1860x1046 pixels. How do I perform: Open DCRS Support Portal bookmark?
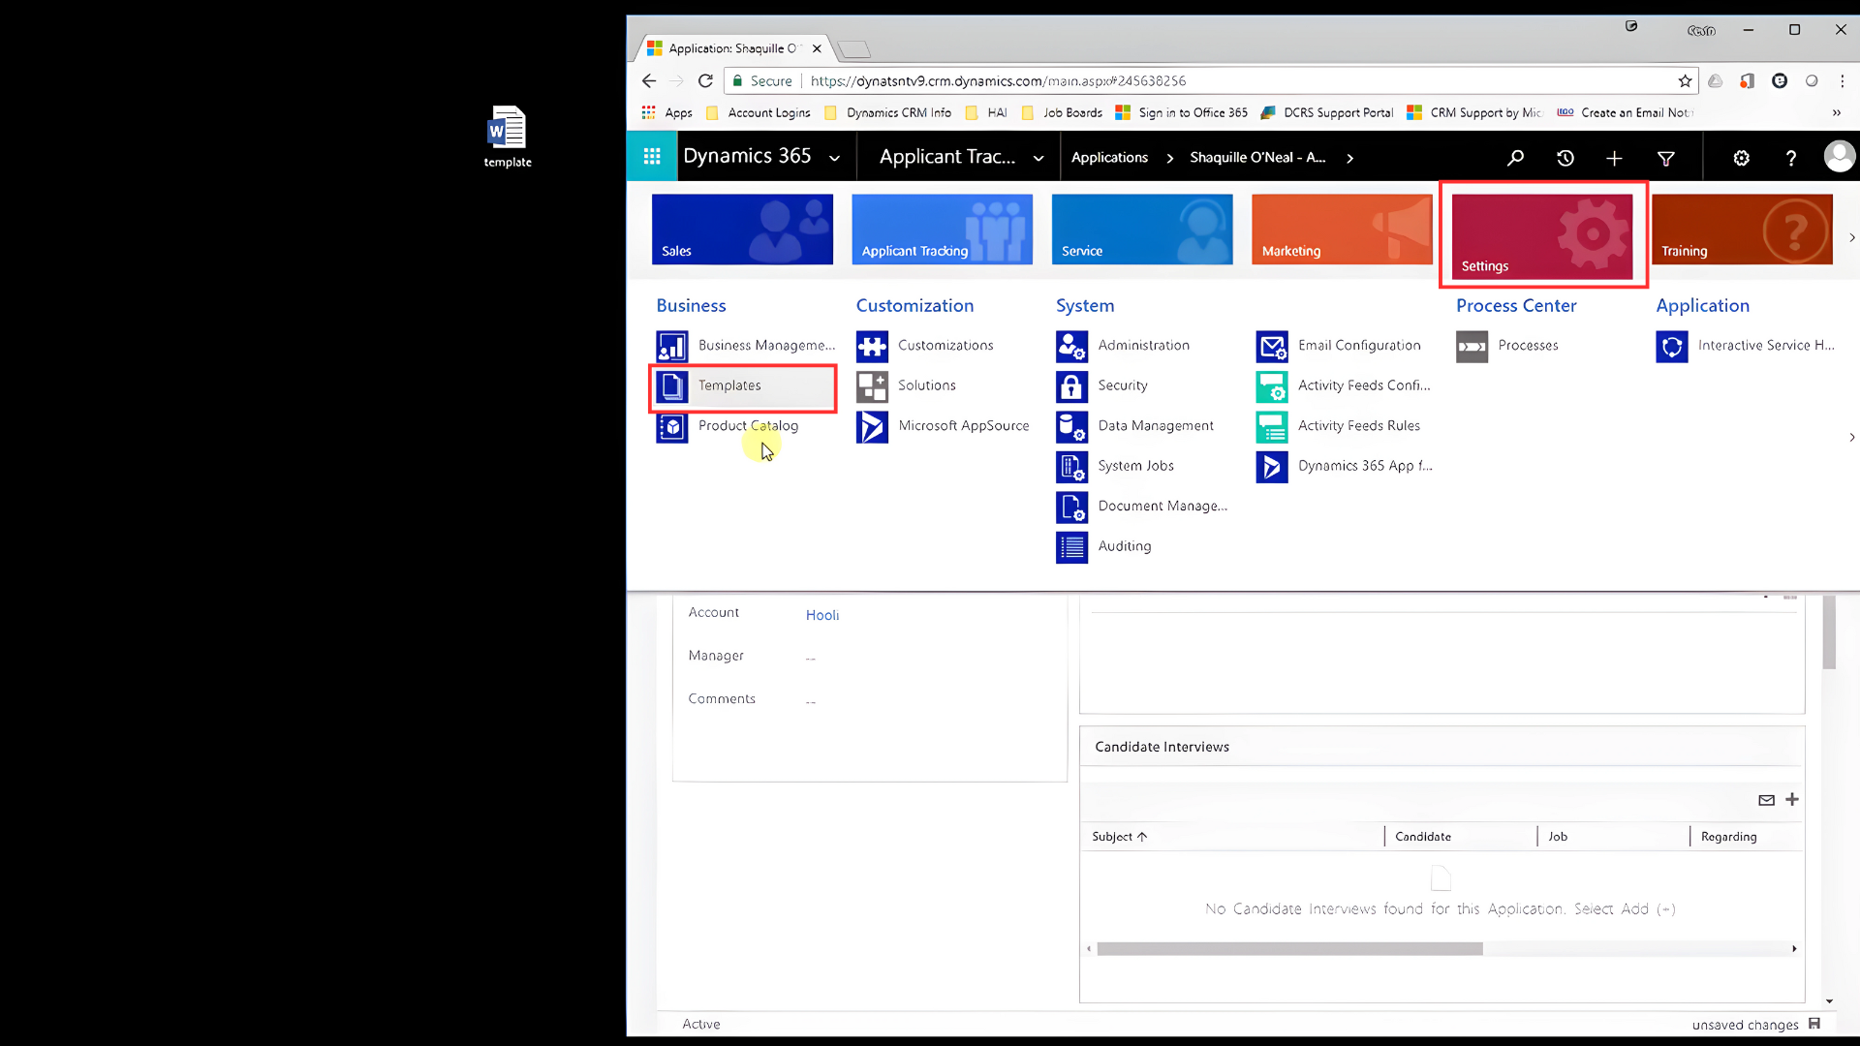[x=1326, y=113]
